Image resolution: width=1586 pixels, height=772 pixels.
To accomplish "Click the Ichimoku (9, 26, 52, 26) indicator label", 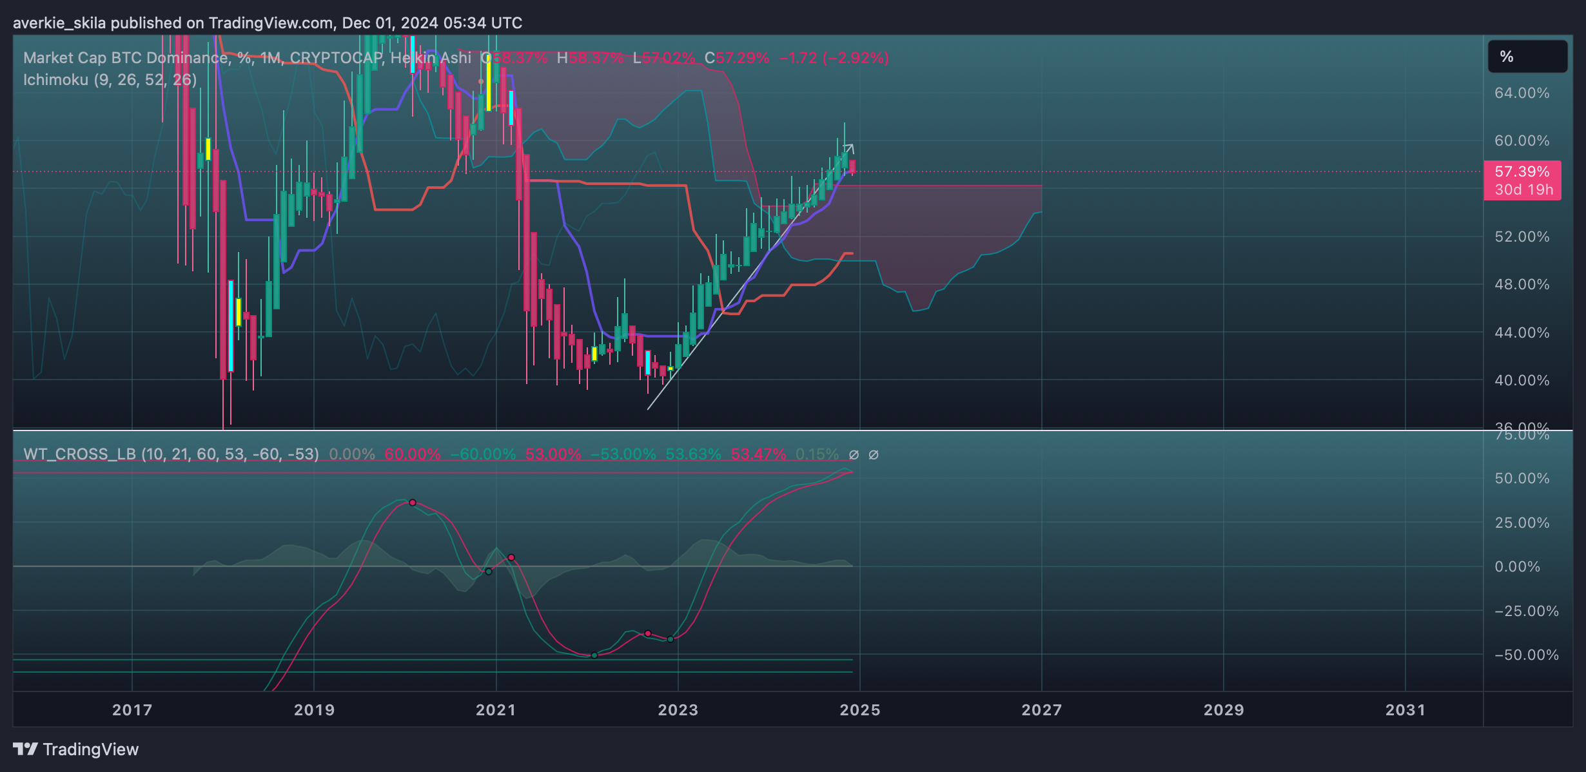I will [110, 80].
